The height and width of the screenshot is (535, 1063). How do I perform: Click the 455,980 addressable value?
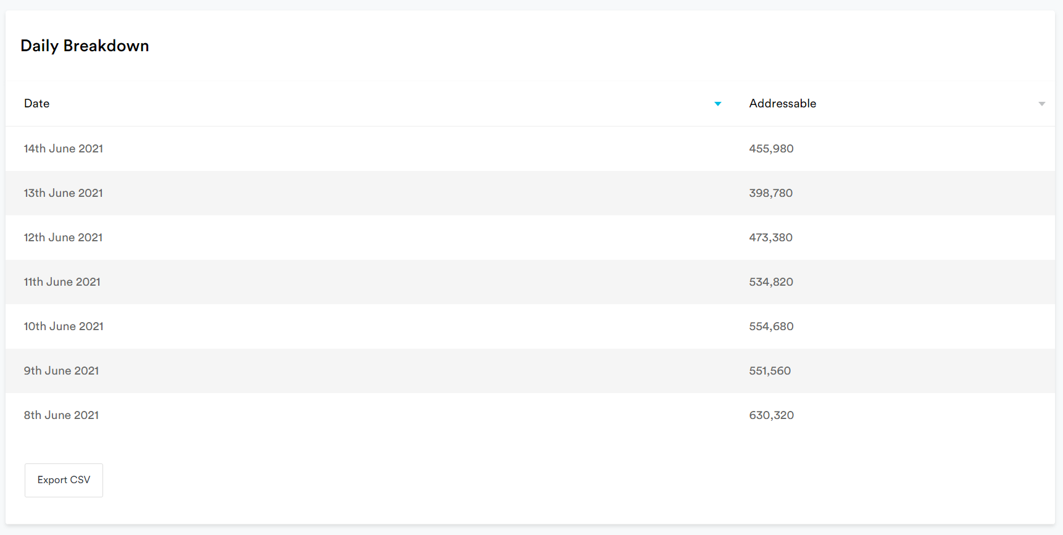pyautogui.click(x=771, y=149)
